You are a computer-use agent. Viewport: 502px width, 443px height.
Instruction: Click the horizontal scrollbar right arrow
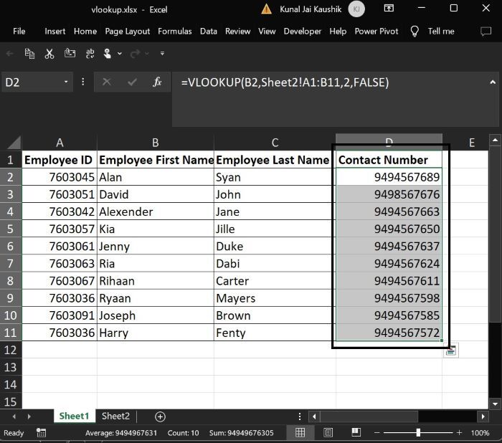tap(483, 416)
